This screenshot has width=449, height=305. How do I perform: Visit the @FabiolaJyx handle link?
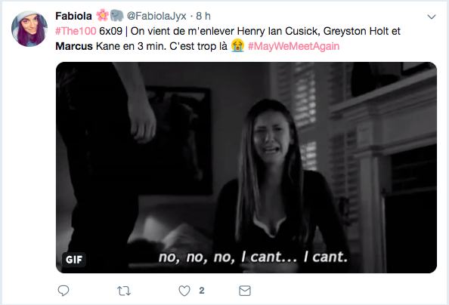156,16
